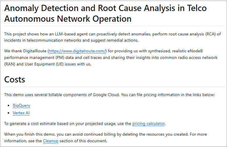This screenshot has width=227, height=147.
Task: Open the pricing calculator link
Action: point(148,123)
